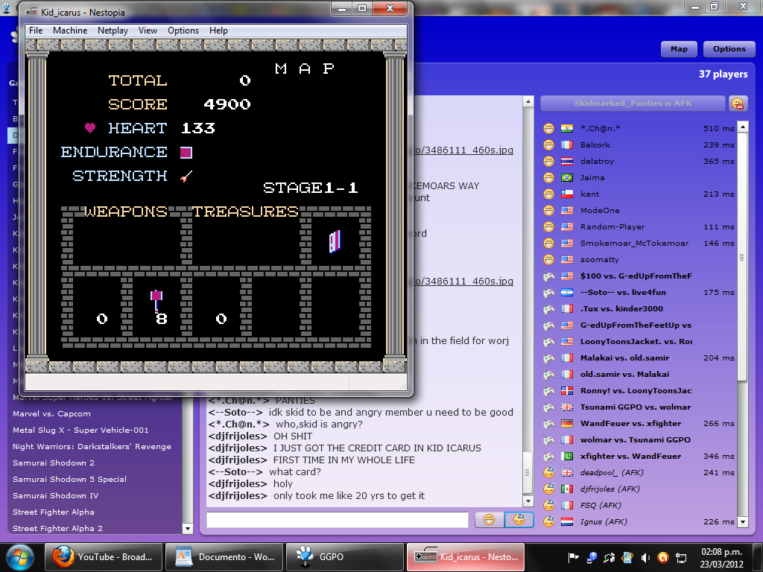Image resolution: width=763 pixels, height=572 pixels.
Task: Click the sleeping face icon beside deadpool_ (AFK)
Action: click(x=549, y=472)
